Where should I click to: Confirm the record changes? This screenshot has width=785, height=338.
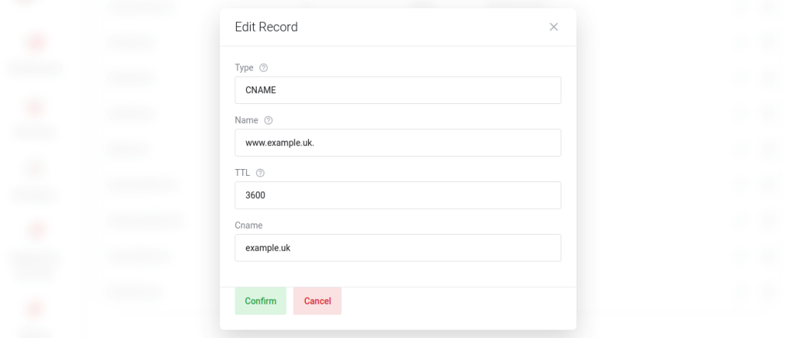click(x=261, y=301)
